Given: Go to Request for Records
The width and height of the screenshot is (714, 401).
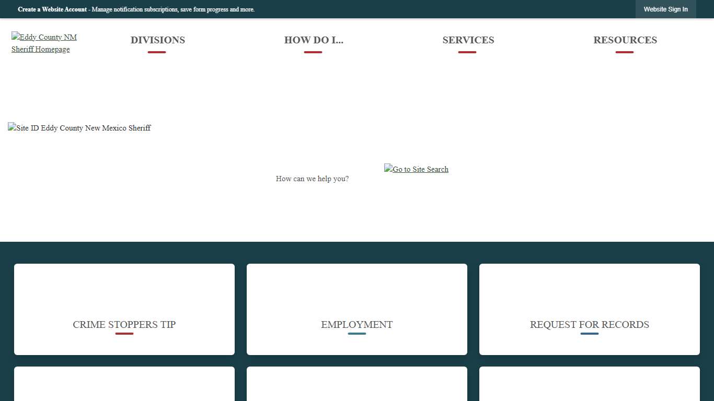Looking at the screenshot, I should tap(590, 309).
